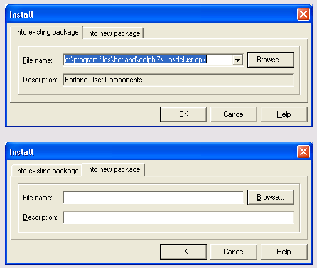Click the empty Description field in new package dialog
This screenshot has width=317, height=268.
pos(178,217)
